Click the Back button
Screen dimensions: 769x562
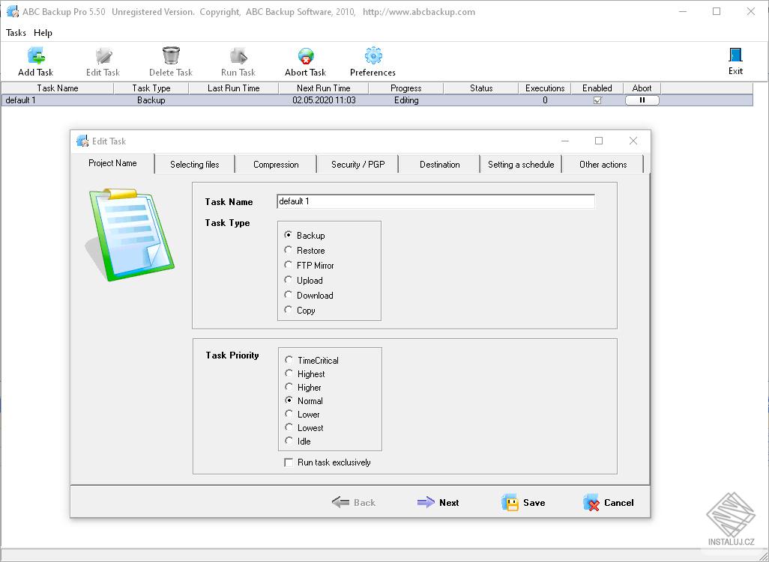[x=353, y=502]
